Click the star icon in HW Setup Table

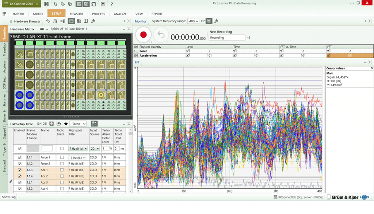pyautogui.click(x=66, y=124)
